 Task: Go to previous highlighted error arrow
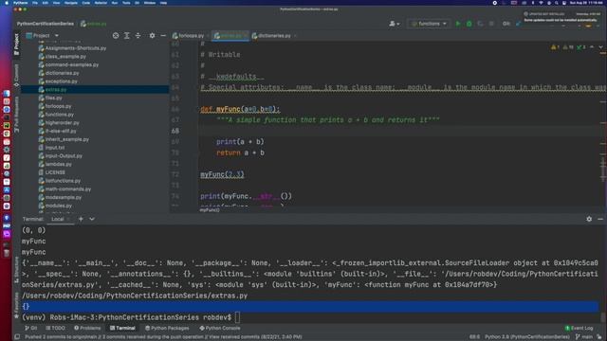click(x=592, y=46)
